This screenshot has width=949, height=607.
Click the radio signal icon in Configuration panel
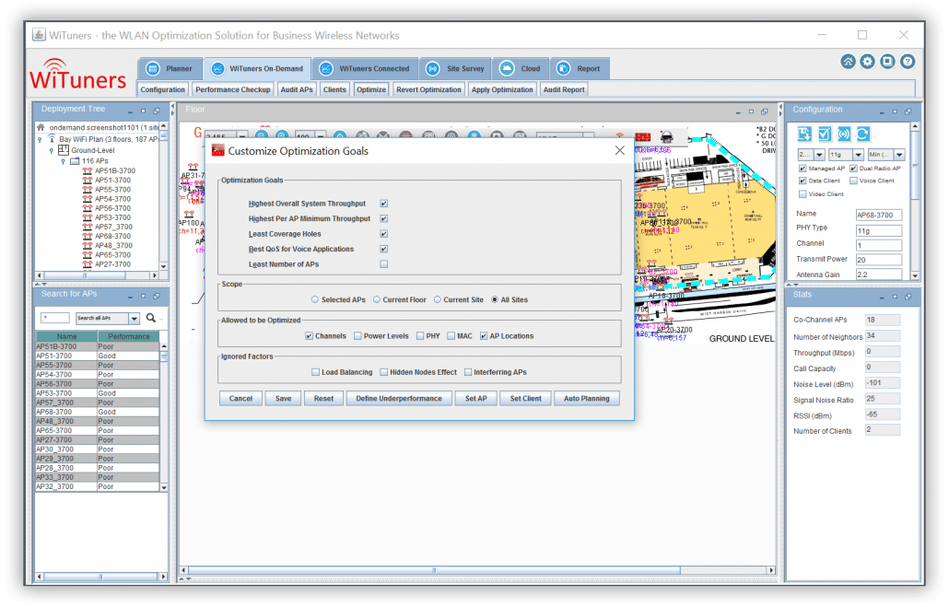(844, 134)
